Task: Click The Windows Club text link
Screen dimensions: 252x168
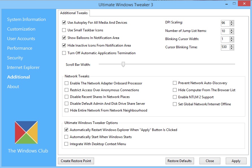Action: tap(28, 151)
